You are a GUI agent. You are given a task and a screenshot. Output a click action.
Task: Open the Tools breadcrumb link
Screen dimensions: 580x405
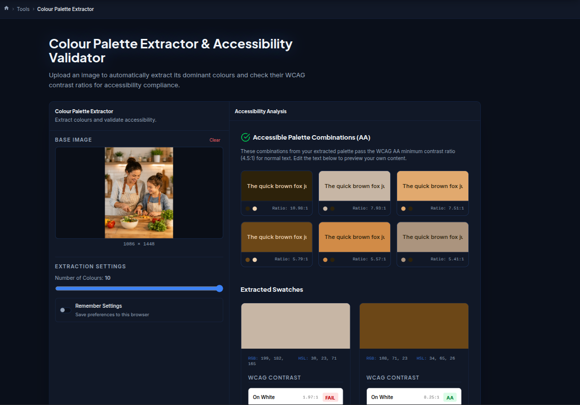[x=23, y=9]
